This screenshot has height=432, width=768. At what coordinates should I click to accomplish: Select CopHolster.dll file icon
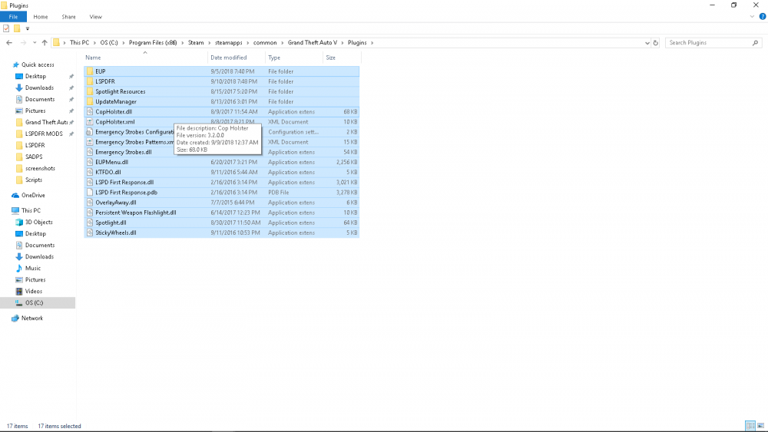(x=90, y=111)
